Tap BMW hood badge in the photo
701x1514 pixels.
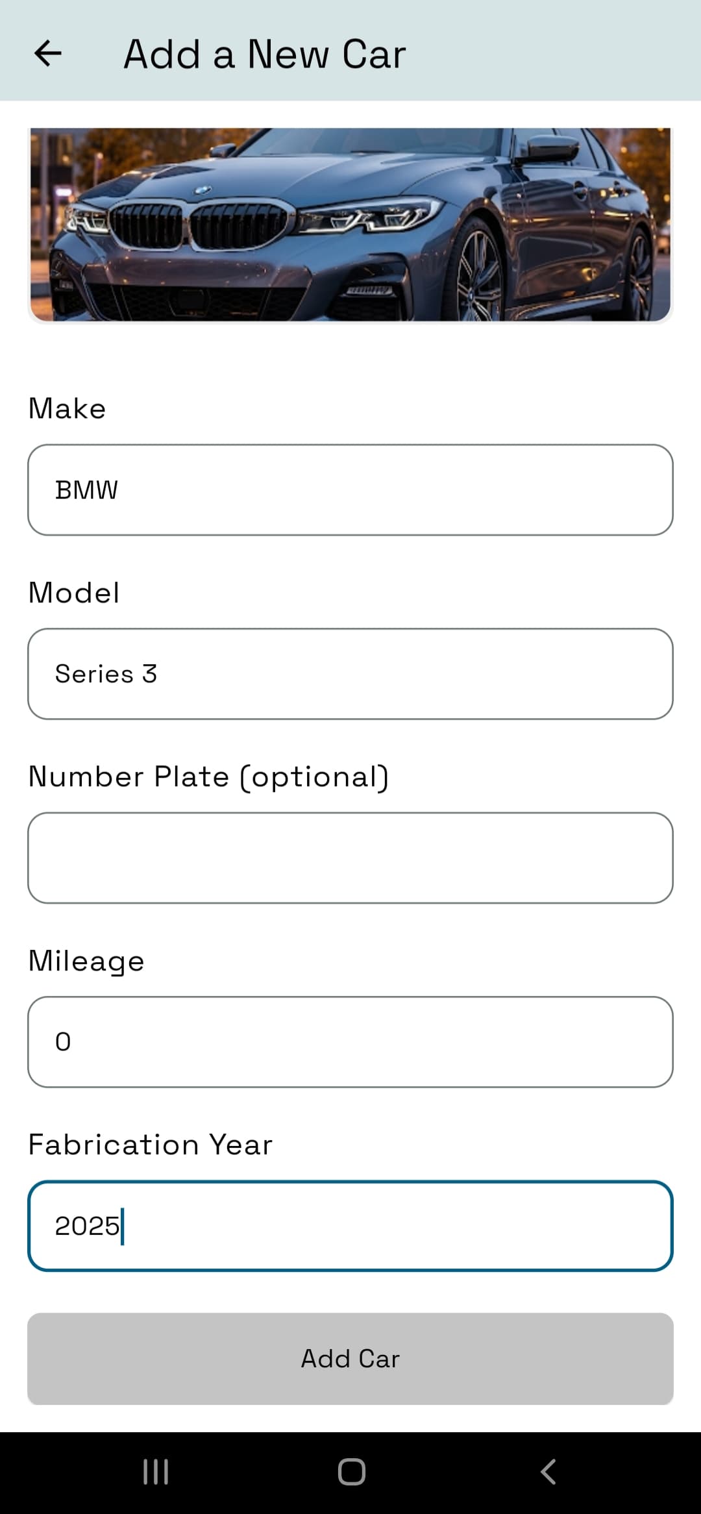coord(203,190)
